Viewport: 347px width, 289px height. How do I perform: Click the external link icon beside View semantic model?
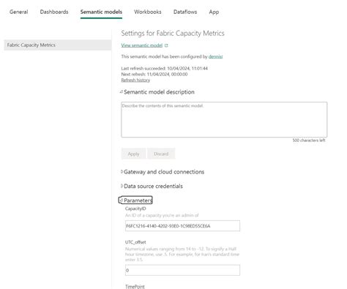(x=166, y=45)
